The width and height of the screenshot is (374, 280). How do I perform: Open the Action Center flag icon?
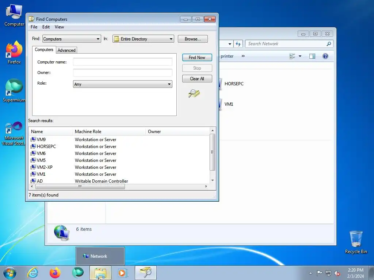[319, 273]
